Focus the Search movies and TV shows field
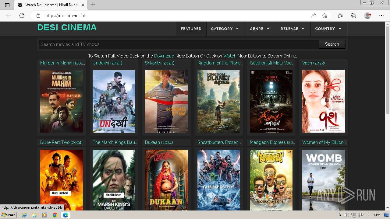 (x=179, y=44)
